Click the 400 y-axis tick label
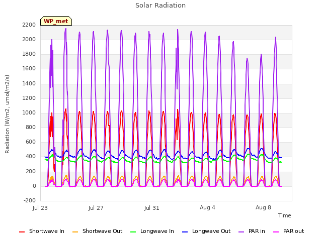 point(31,157)
